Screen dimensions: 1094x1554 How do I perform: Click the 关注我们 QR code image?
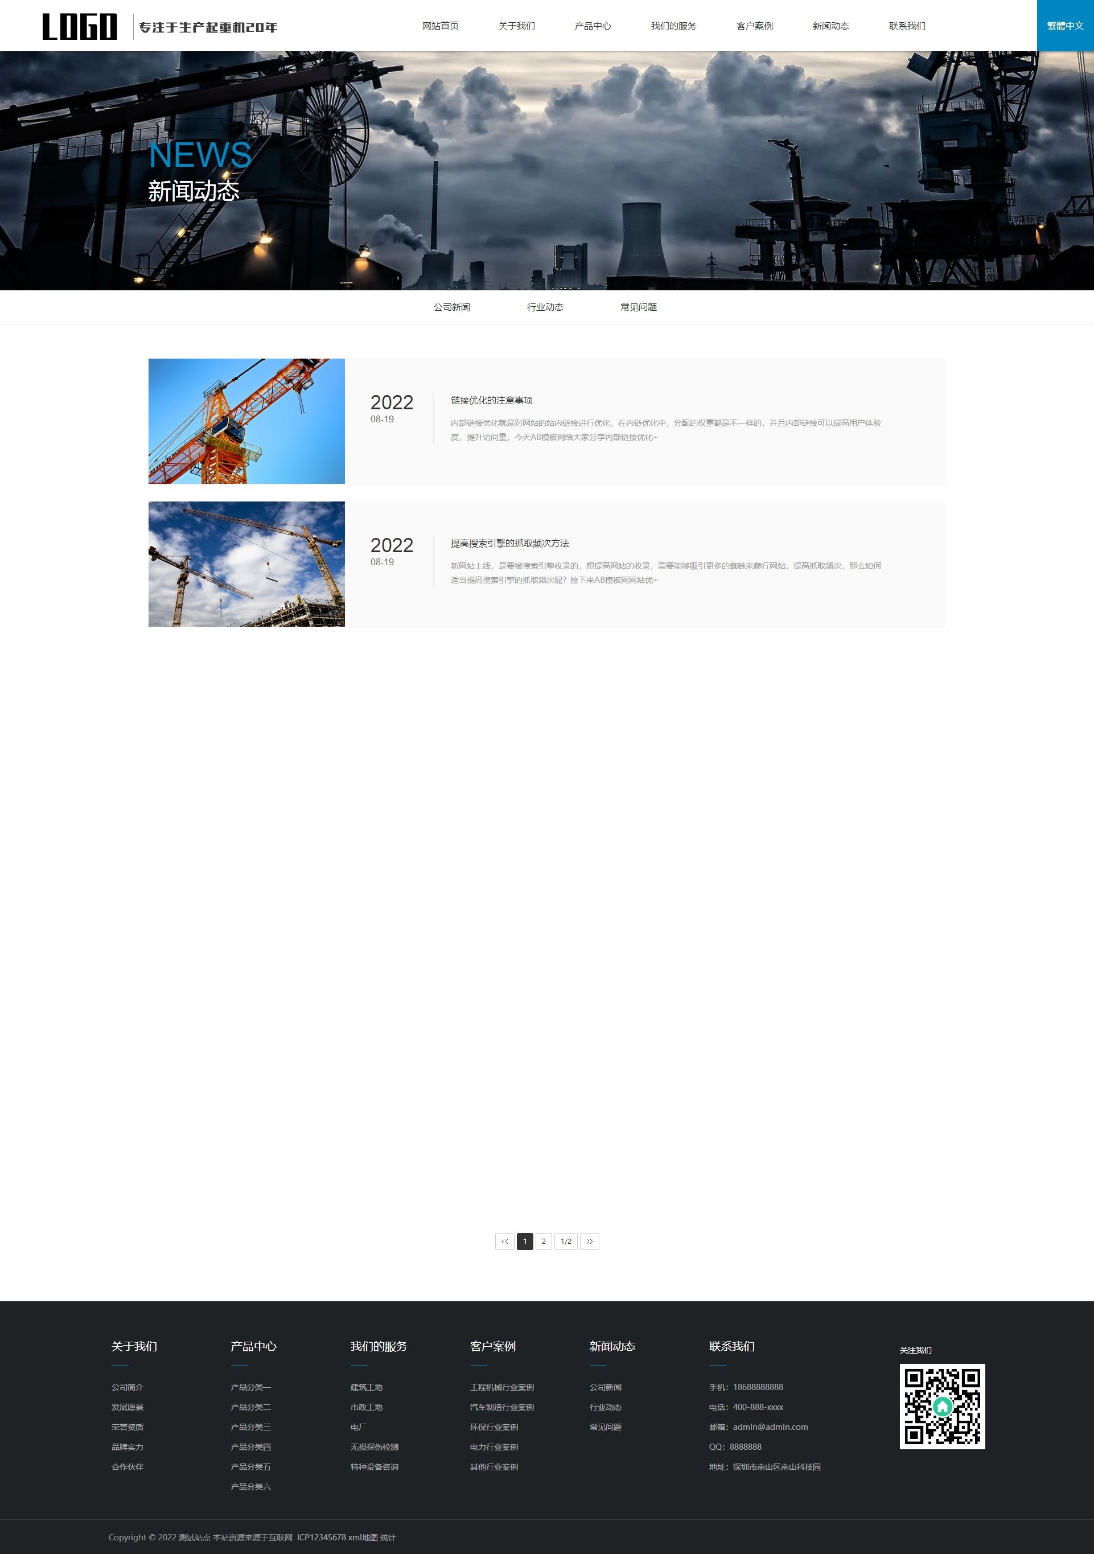(x=941, y=1407)
